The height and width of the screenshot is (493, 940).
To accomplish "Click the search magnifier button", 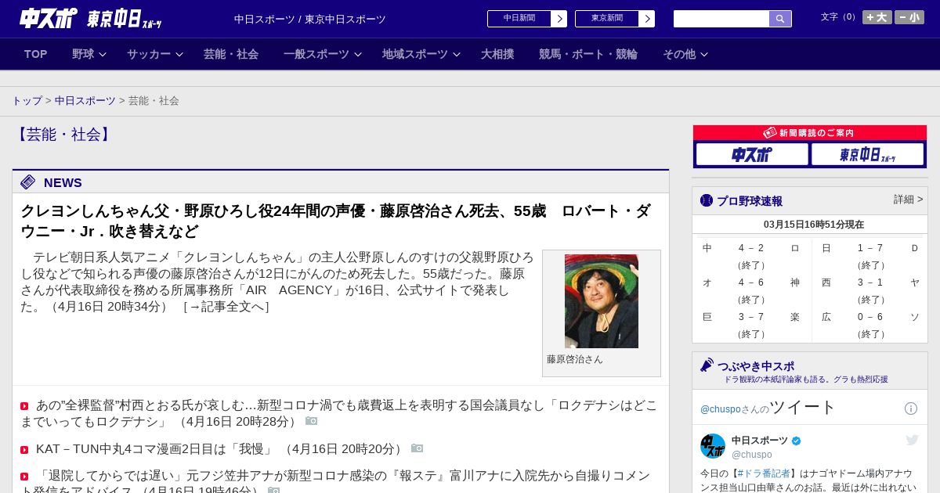I will point(780,19).
